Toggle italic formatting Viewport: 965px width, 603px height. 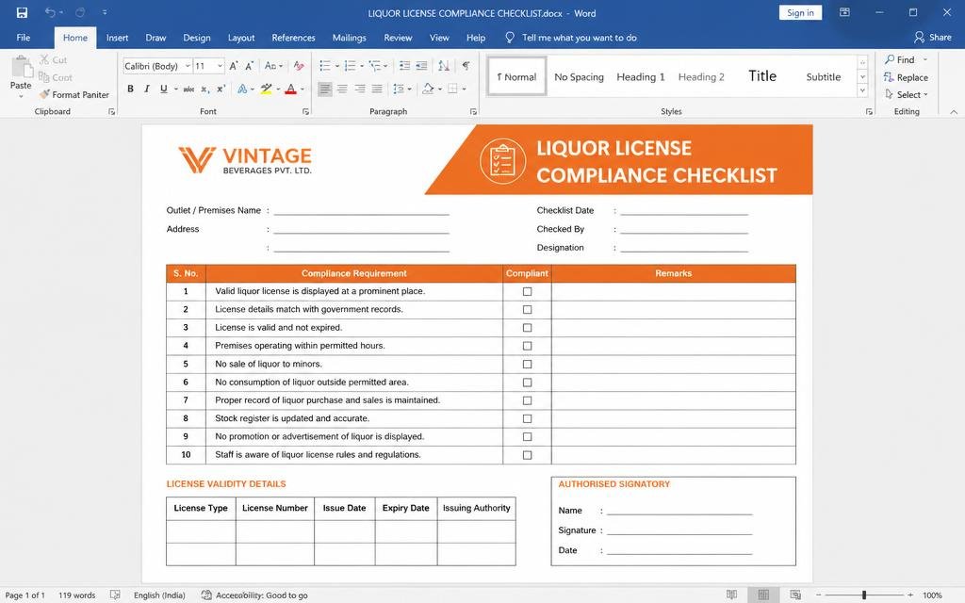point(146,89)
